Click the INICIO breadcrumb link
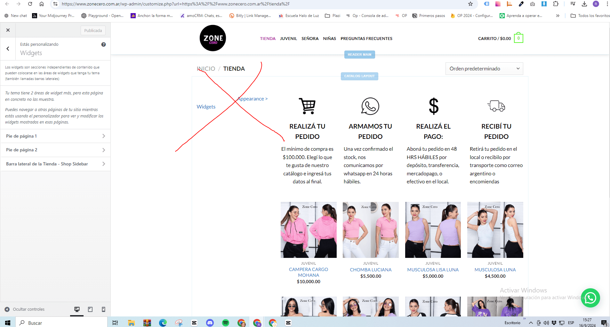This screenshot has height=327, width=610. (x=206, y=69)
